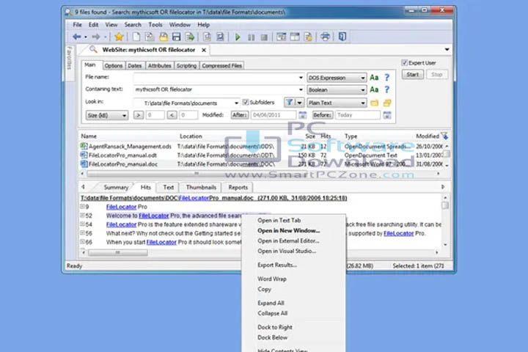Click the New blank search page icon

(136, 37)
